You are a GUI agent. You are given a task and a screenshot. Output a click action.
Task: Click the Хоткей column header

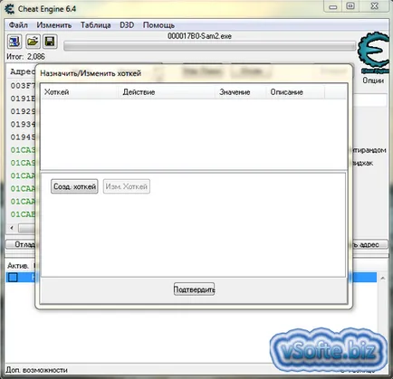click(57, 92)
